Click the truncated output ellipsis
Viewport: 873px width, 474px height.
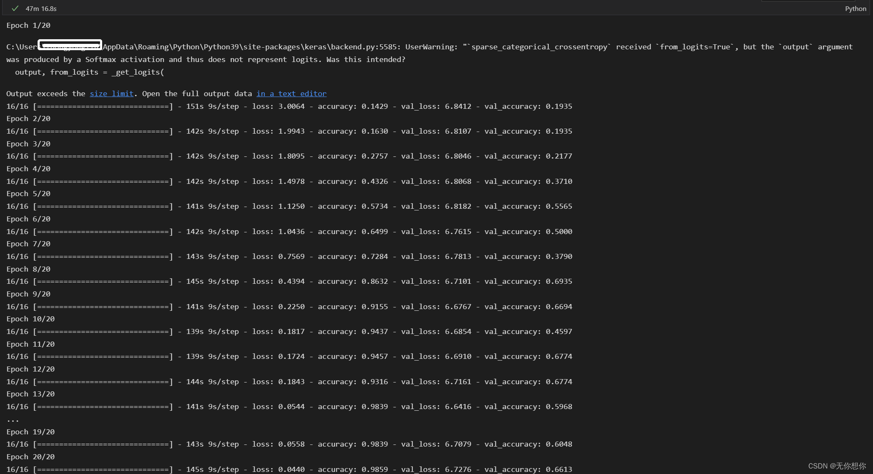coord(13,420)
